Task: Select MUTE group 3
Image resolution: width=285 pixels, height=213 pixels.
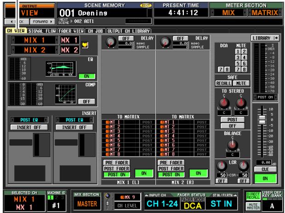Action: [x=238, y=58]
